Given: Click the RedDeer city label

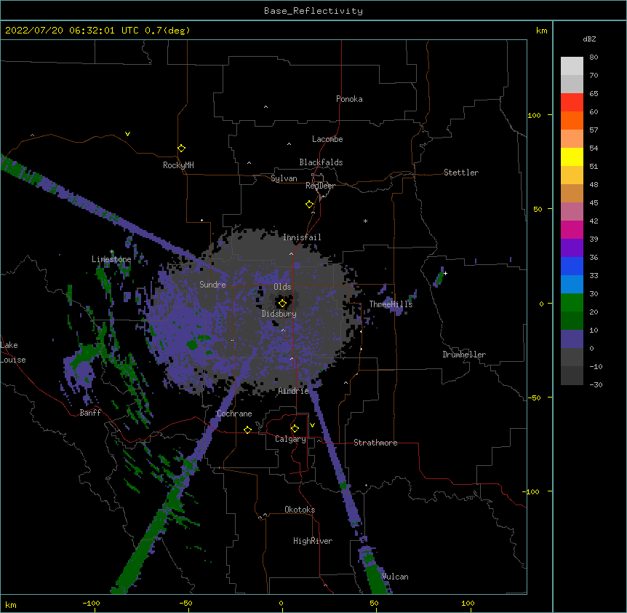Looking at the screenshot, I should [x=320, y=186].
